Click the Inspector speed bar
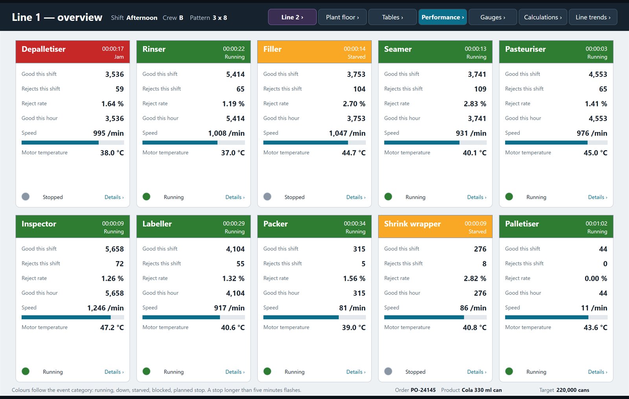 (73, 317)
